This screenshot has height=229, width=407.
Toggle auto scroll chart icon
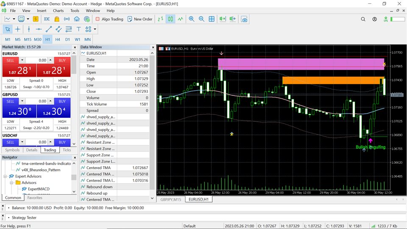pyautogui.click(x=223, y=19)
